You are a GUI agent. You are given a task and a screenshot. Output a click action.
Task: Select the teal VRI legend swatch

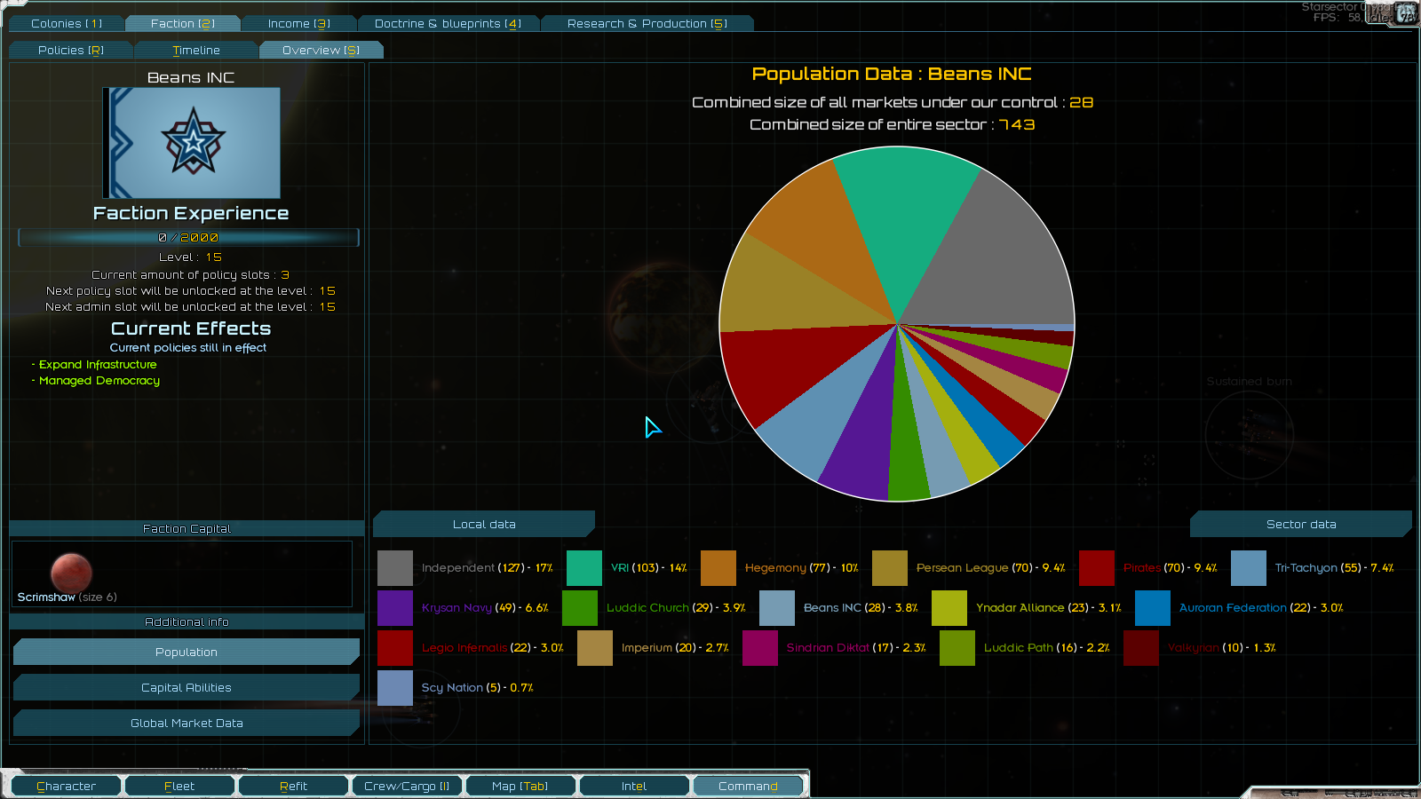click(583, 568)
